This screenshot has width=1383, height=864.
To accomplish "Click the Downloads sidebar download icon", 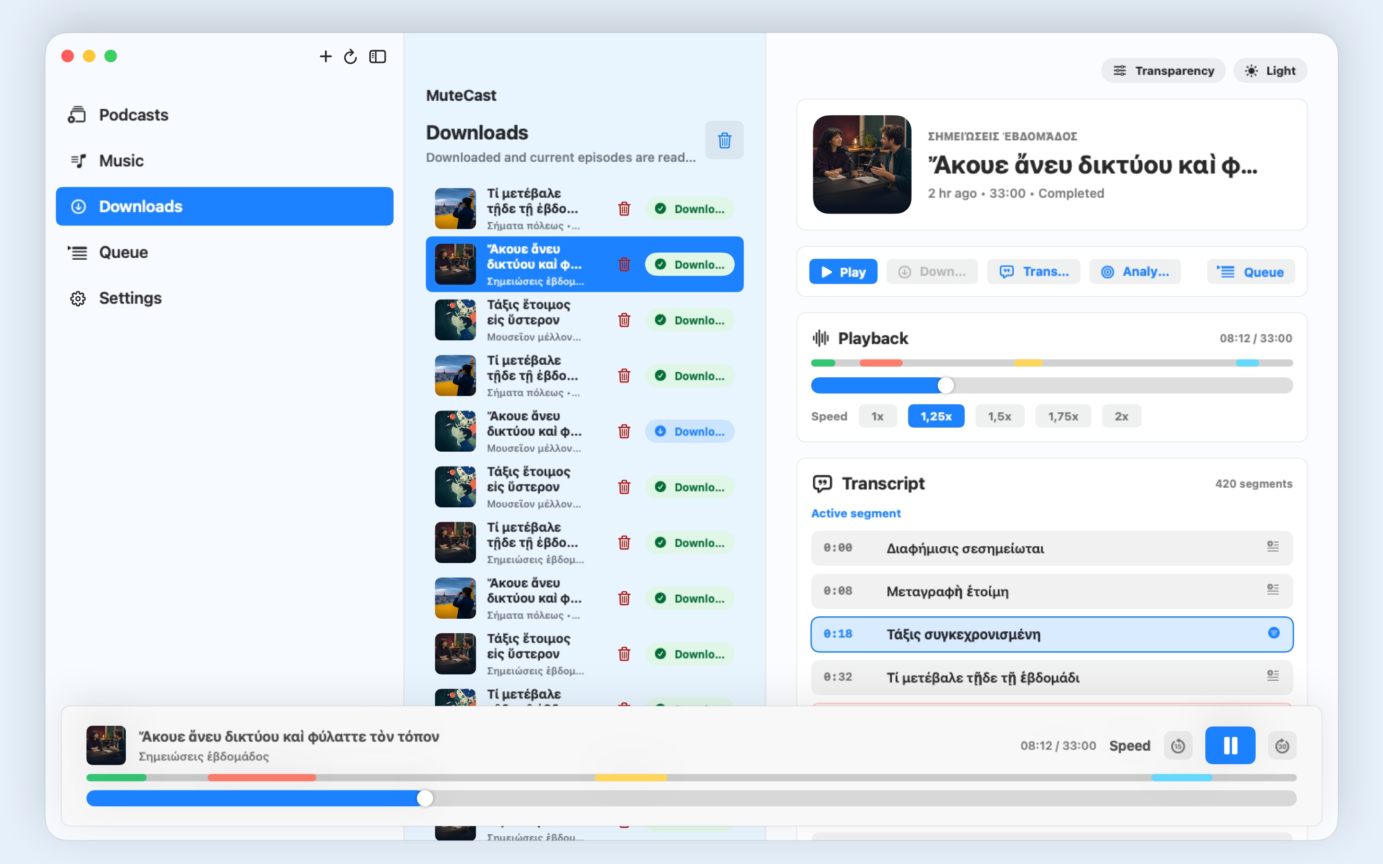I will tap(78, 206).
